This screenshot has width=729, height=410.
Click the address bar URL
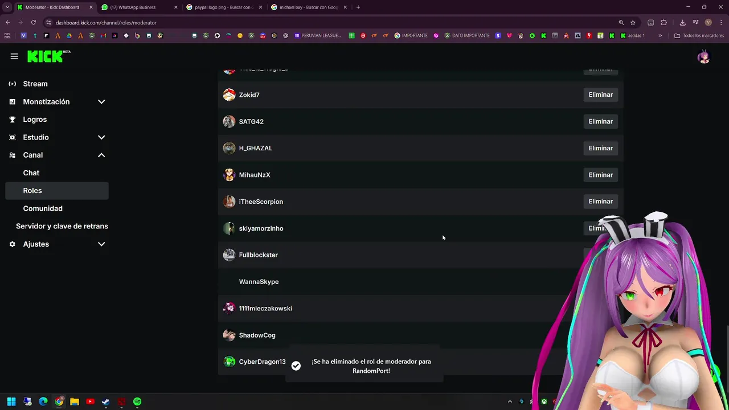tap(106, 23)
